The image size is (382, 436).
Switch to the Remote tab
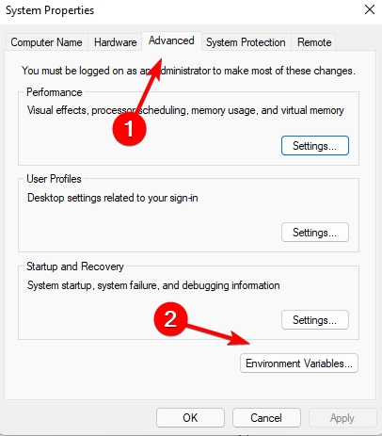click(x=314, y=42)
